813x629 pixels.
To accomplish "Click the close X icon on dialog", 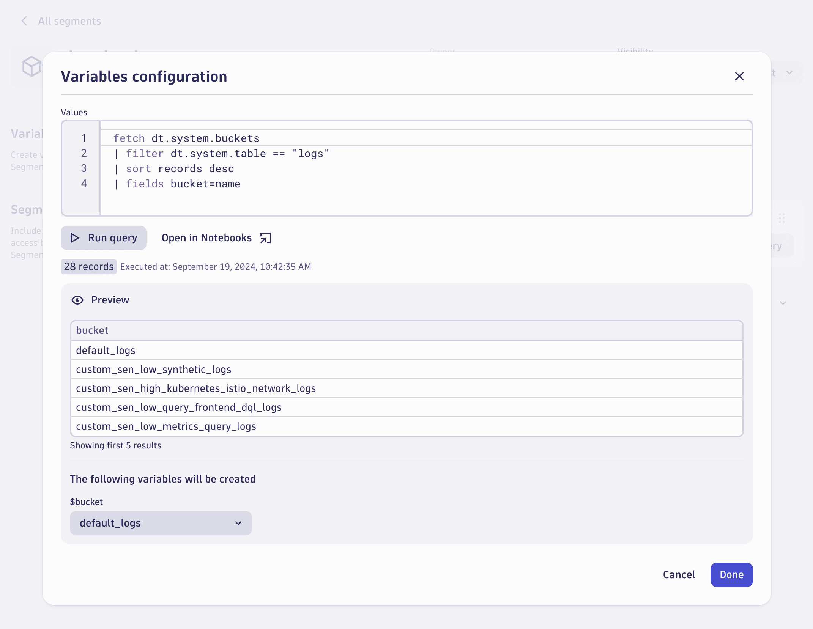I will coord(739,76).
